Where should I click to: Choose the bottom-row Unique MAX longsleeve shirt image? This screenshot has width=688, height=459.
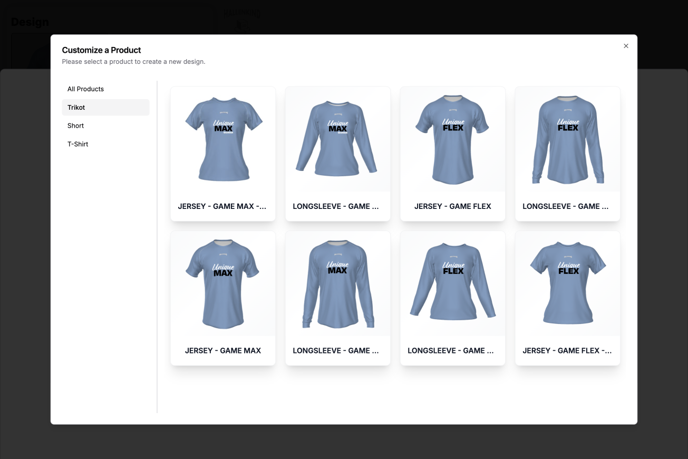(x=337, y=283)
